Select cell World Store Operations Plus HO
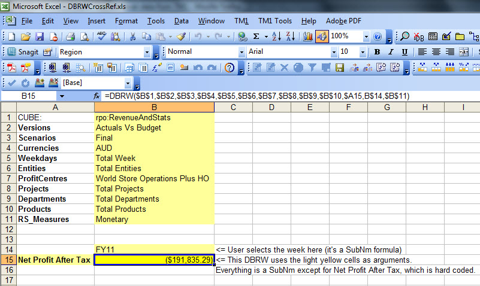The image size is (480, 286). tap(154, 178)
